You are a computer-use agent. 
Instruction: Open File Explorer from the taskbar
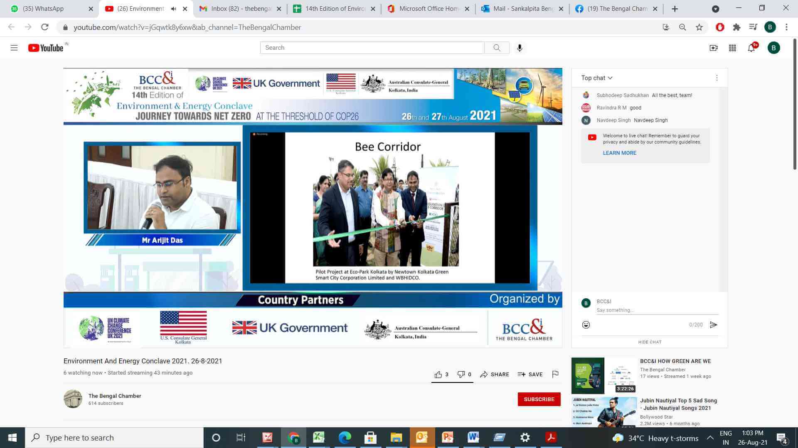[396, 438]
